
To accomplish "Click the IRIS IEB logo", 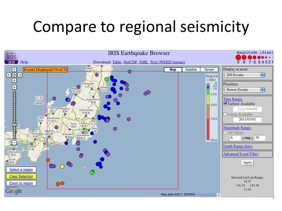I will click(x=11, y=57).
